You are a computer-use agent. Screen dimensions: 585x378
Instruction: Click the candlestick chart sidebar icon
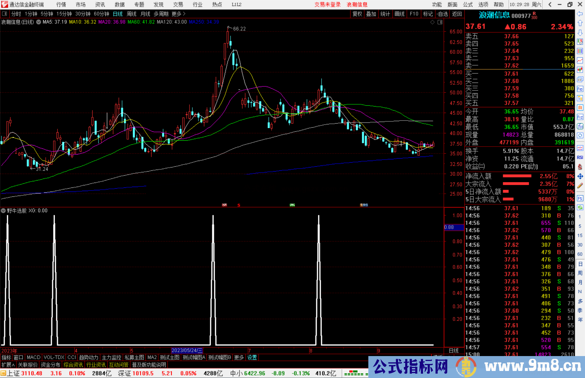[580, 70]
